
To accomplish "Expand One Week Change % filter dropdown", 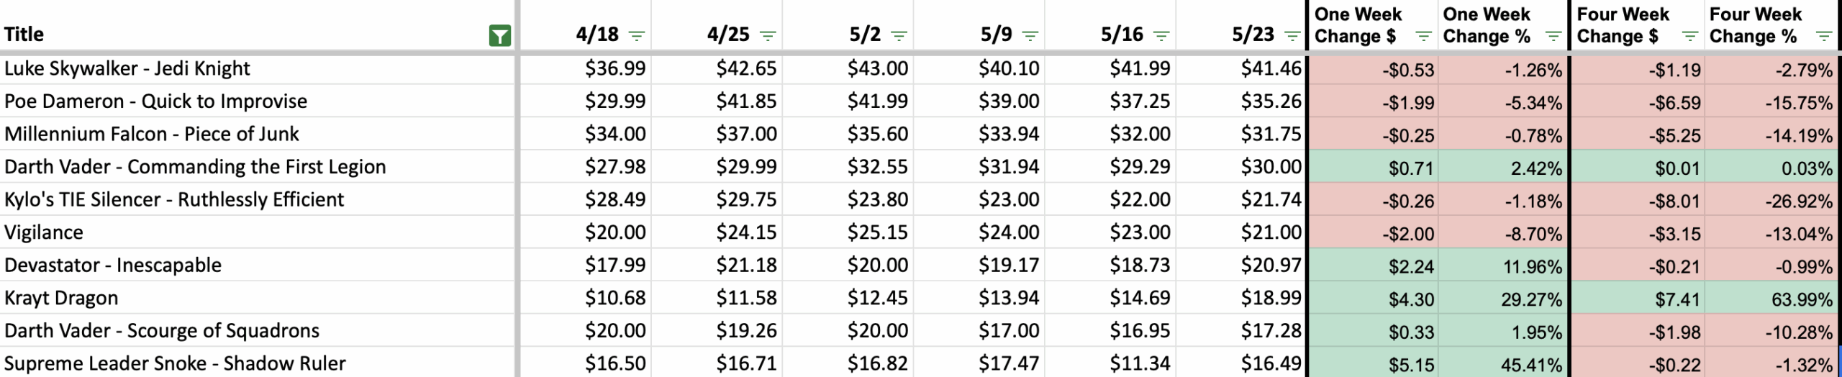I will (1554, 36).
